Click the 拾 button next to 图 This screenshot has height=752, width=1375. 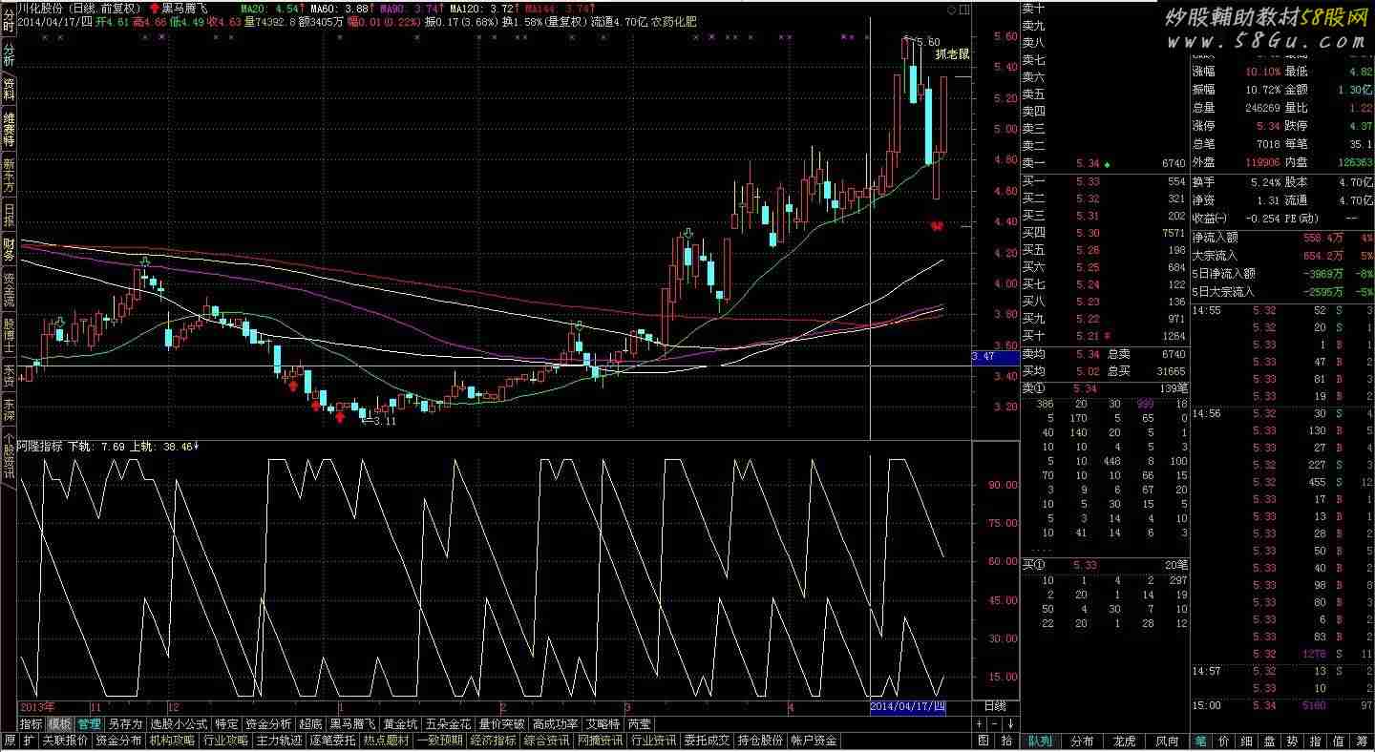[1005, 741]
